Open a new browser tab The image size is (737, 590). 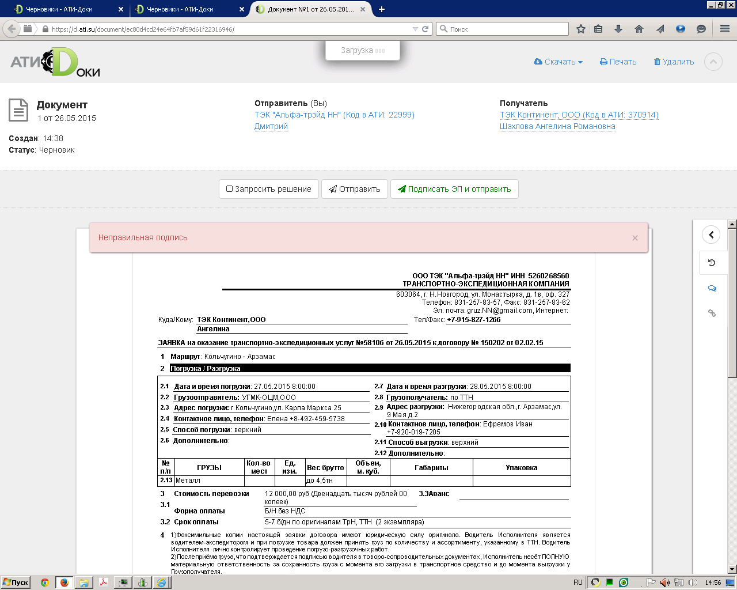tap(382, 9)
